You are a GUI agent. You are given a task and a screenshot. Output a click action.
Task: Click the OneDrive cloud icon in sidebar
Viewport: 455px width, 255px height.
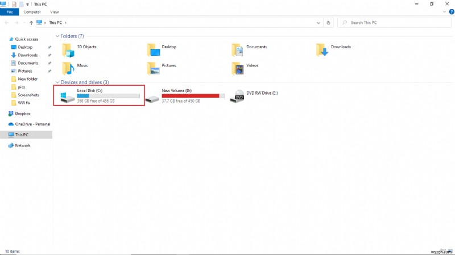11,124
